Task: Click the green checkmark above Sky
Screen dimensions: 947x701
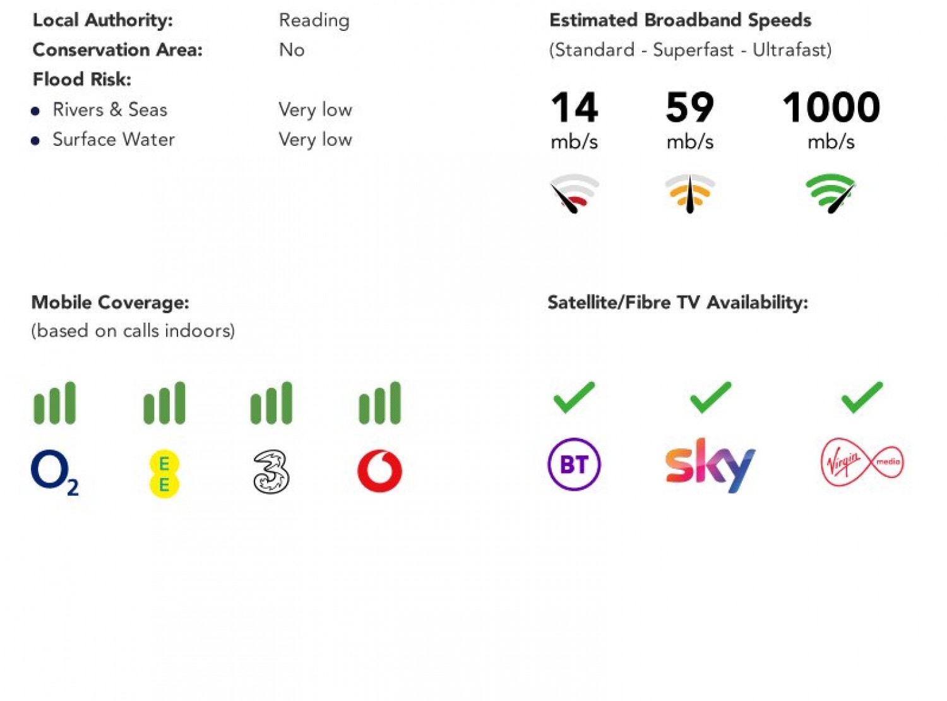Action: coord(710,397)
